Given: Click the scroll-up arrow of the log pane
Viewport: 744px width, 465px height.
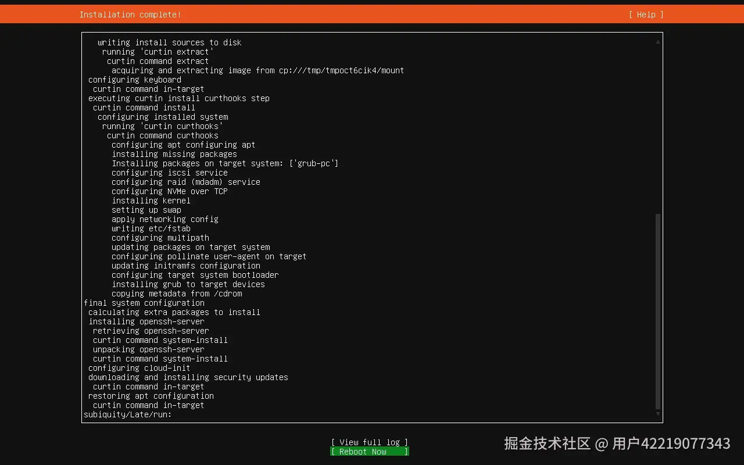Looking at the screenshot, I should pyautogui.click(x=657, y=41).
